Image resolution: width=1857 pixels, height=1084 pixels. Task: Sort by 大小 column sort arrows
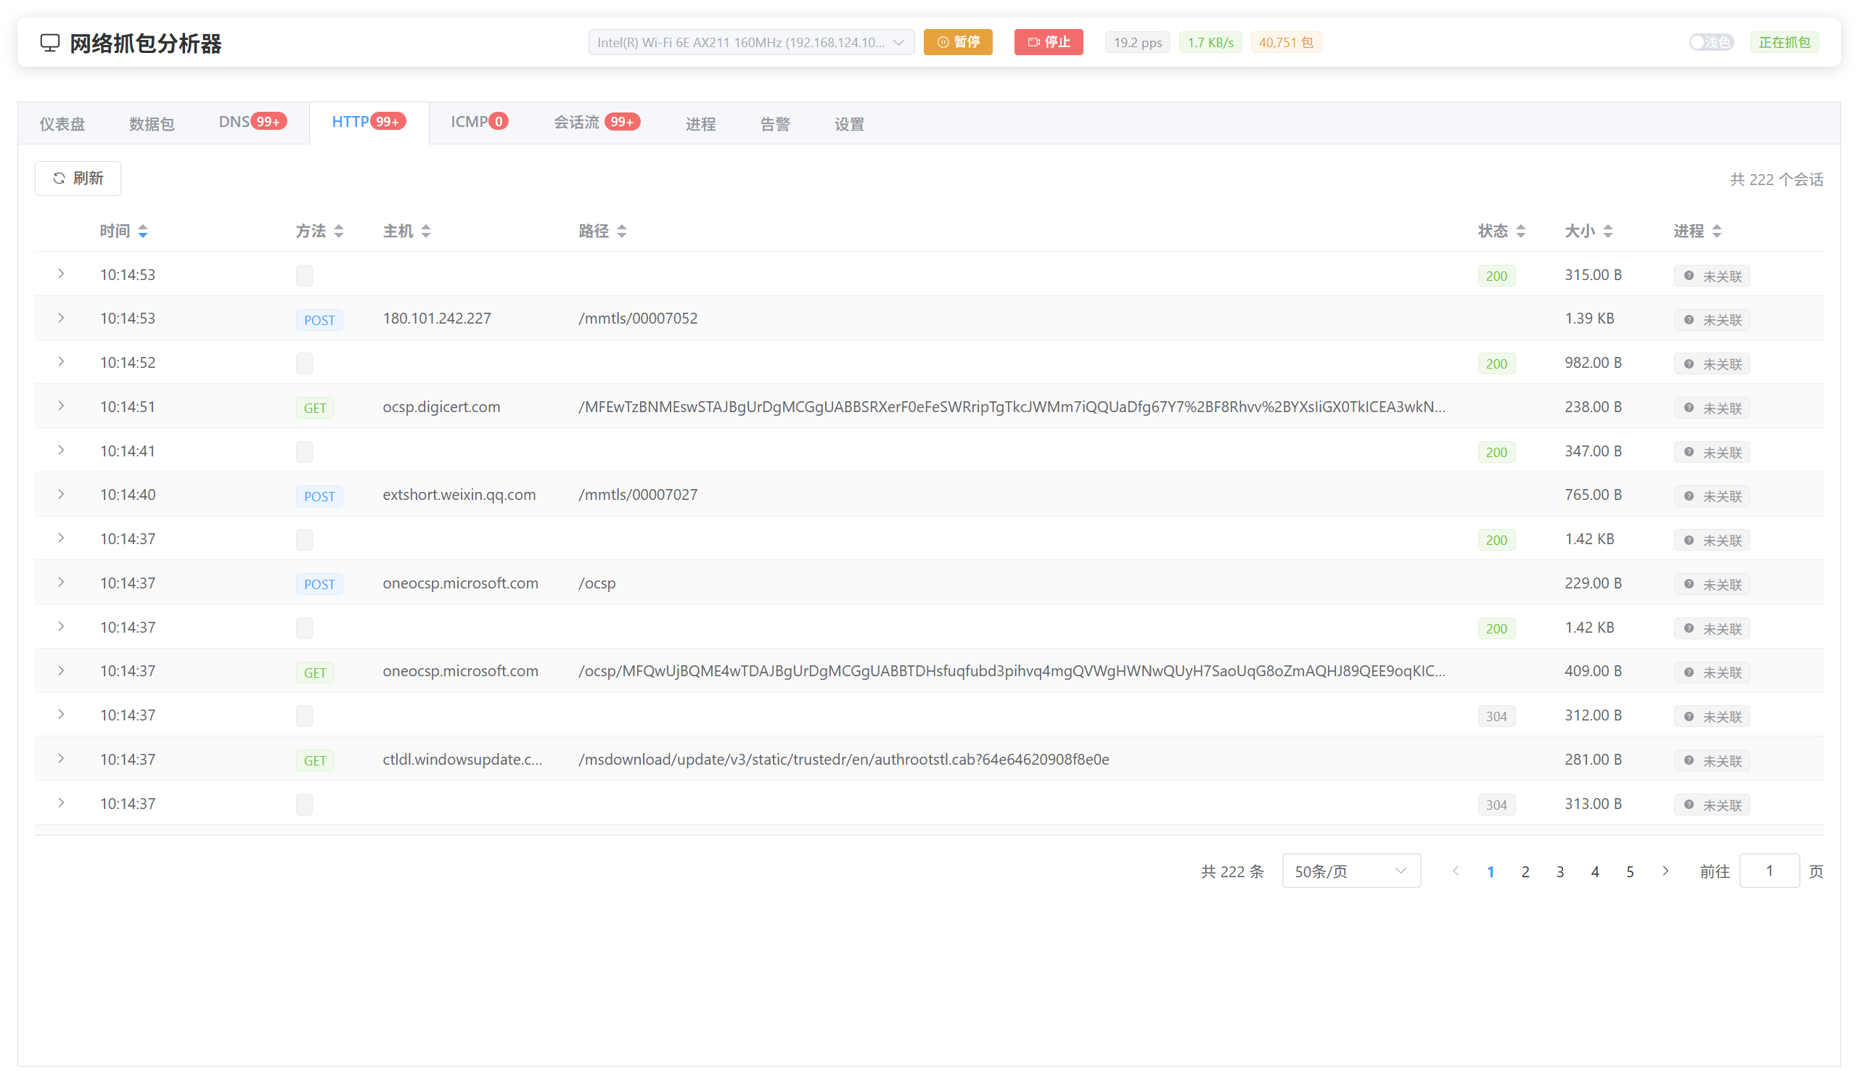click(1608, 231)
